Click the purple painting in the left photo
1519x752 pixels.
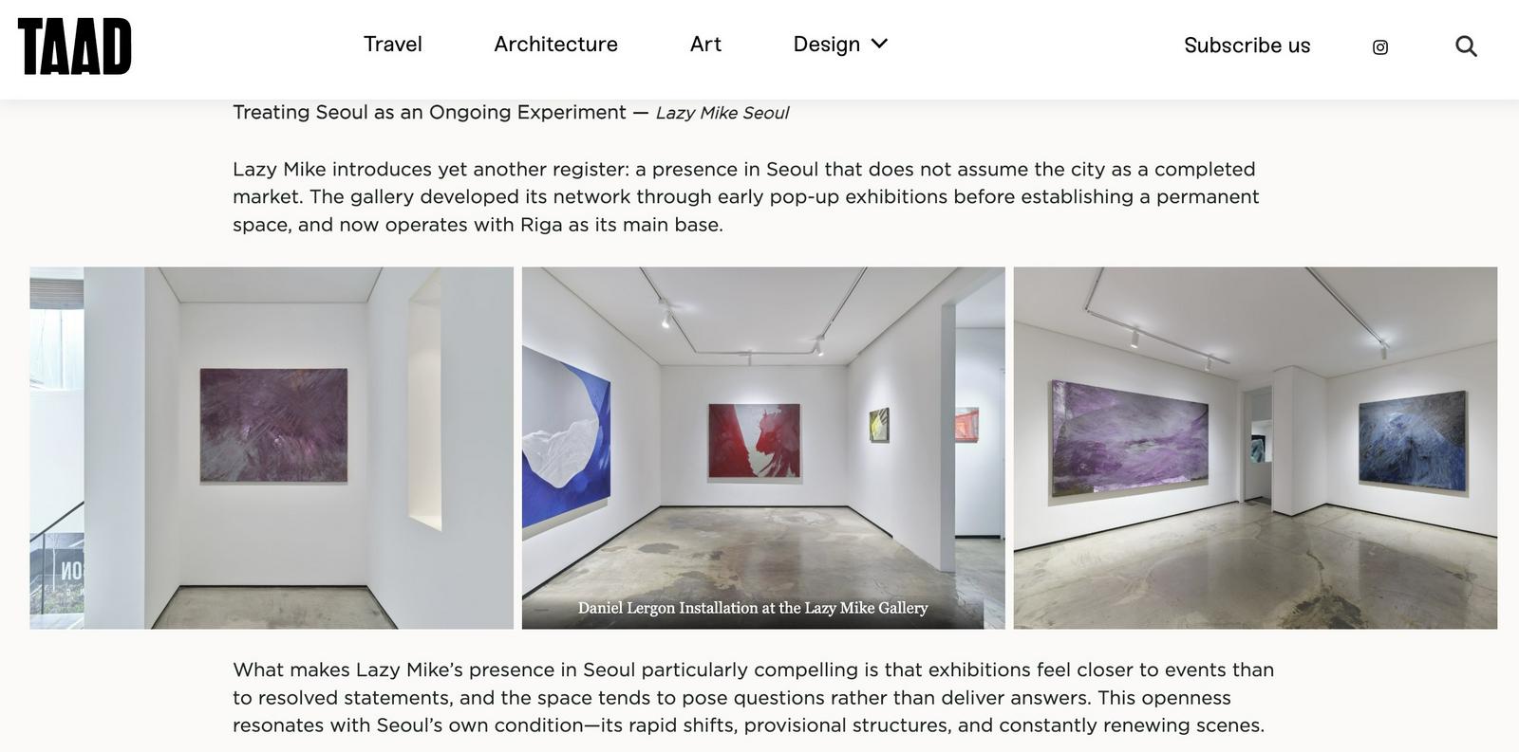coord(273,425)
